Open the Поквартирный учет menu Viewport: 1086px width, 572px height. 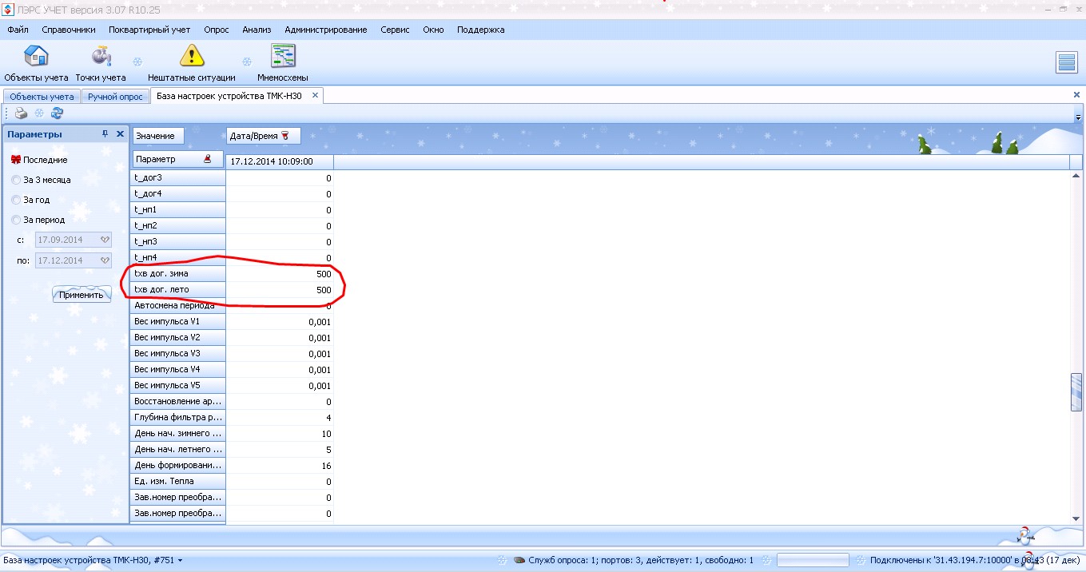[149, 30]
